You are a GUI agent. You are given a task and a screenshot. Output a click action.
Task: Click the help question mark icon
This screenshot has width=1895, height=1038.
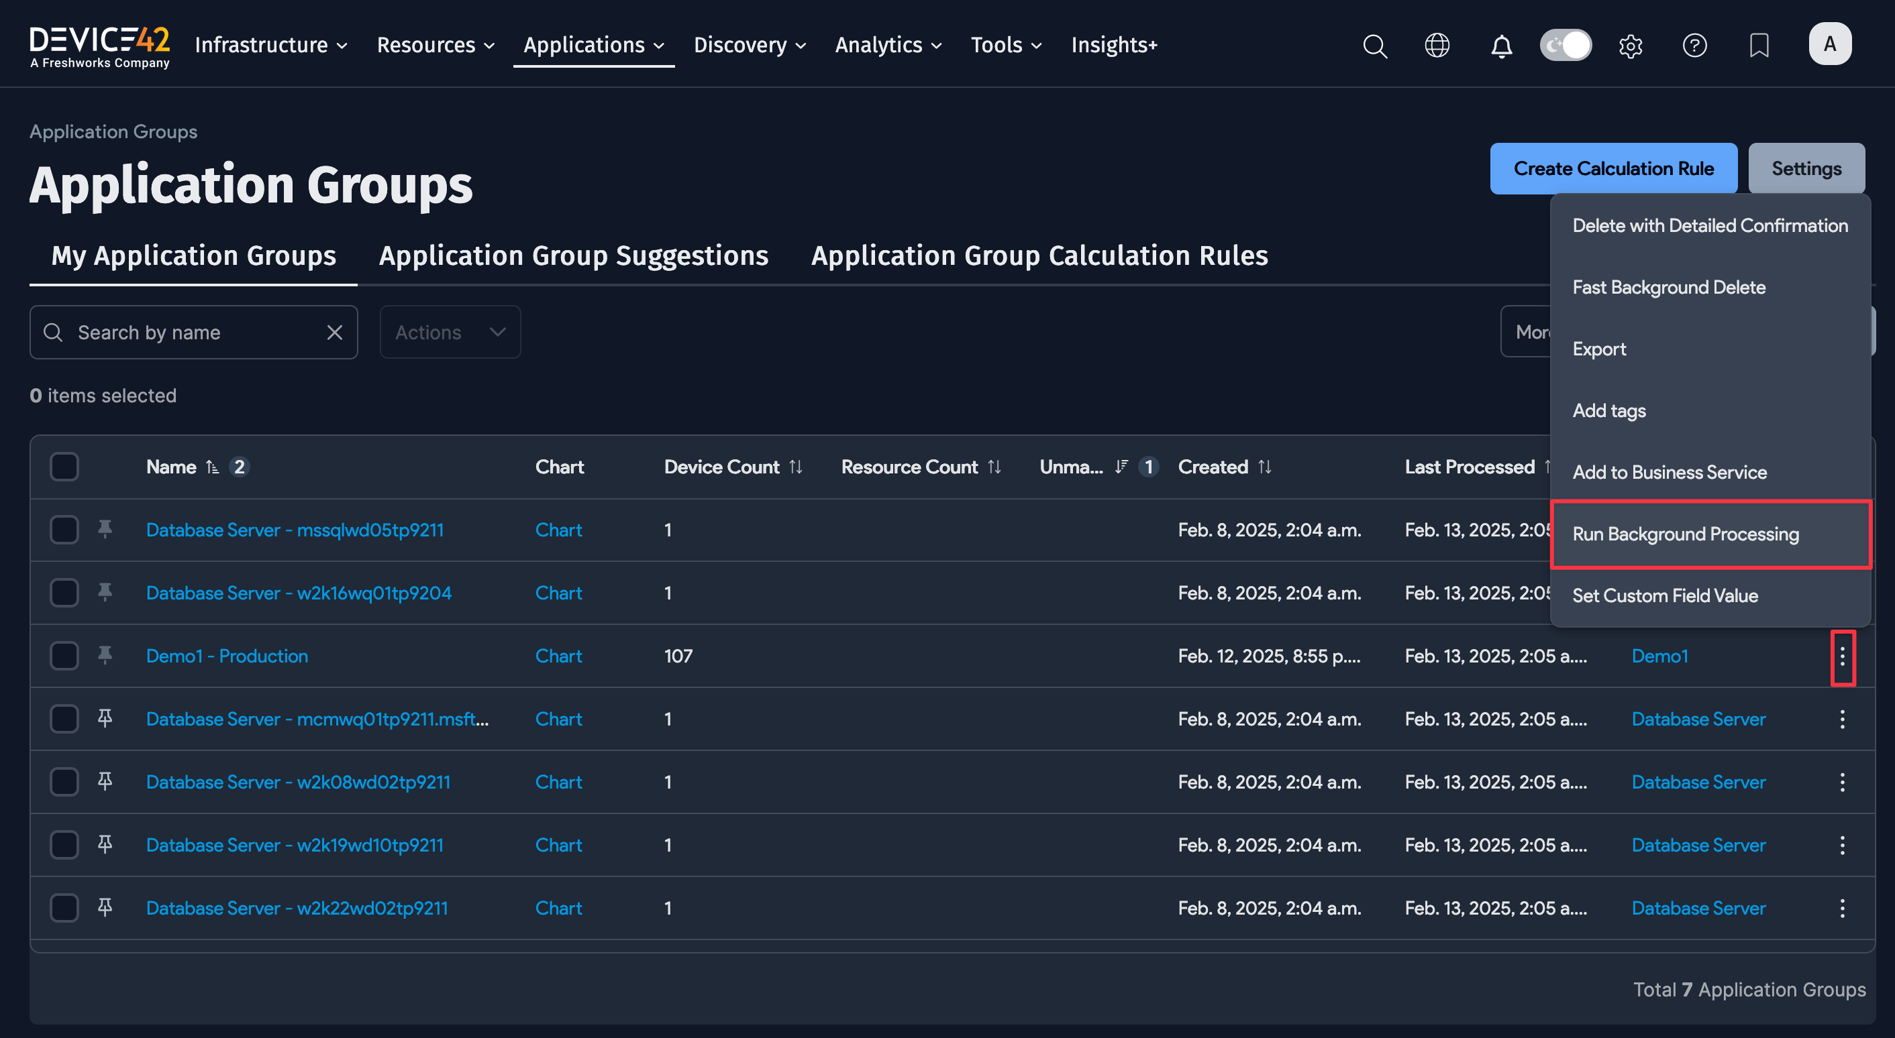coord(1695,46)
